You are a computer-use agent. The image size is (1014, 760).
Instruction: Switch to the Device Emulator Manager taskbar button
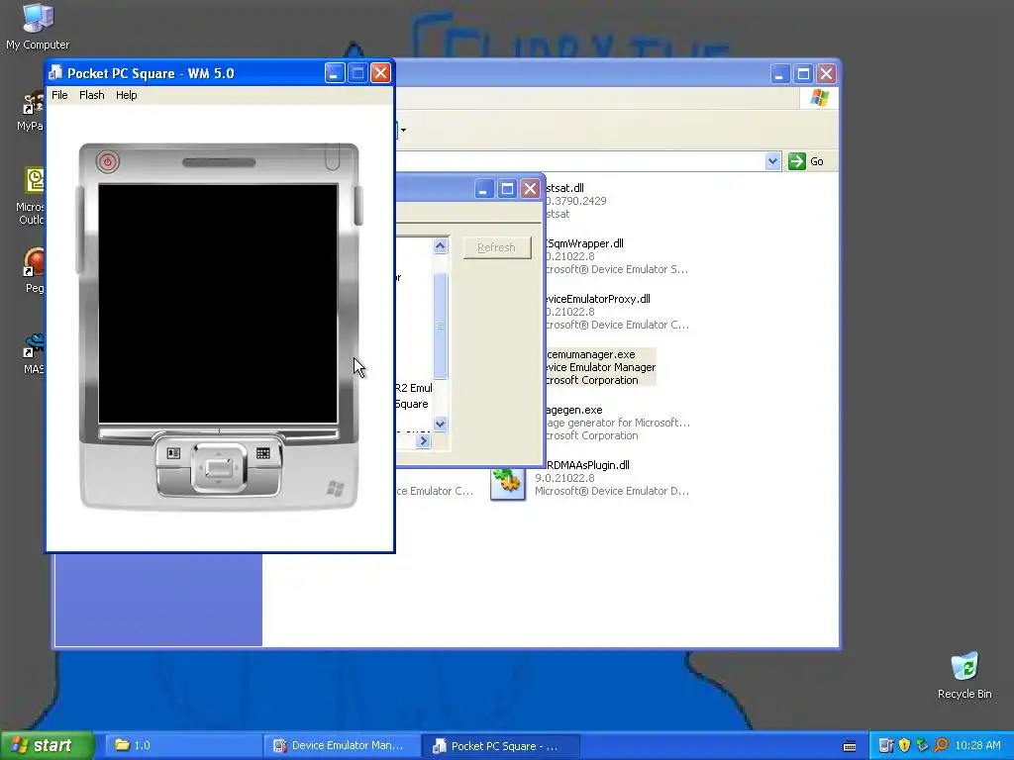(342, 745)
